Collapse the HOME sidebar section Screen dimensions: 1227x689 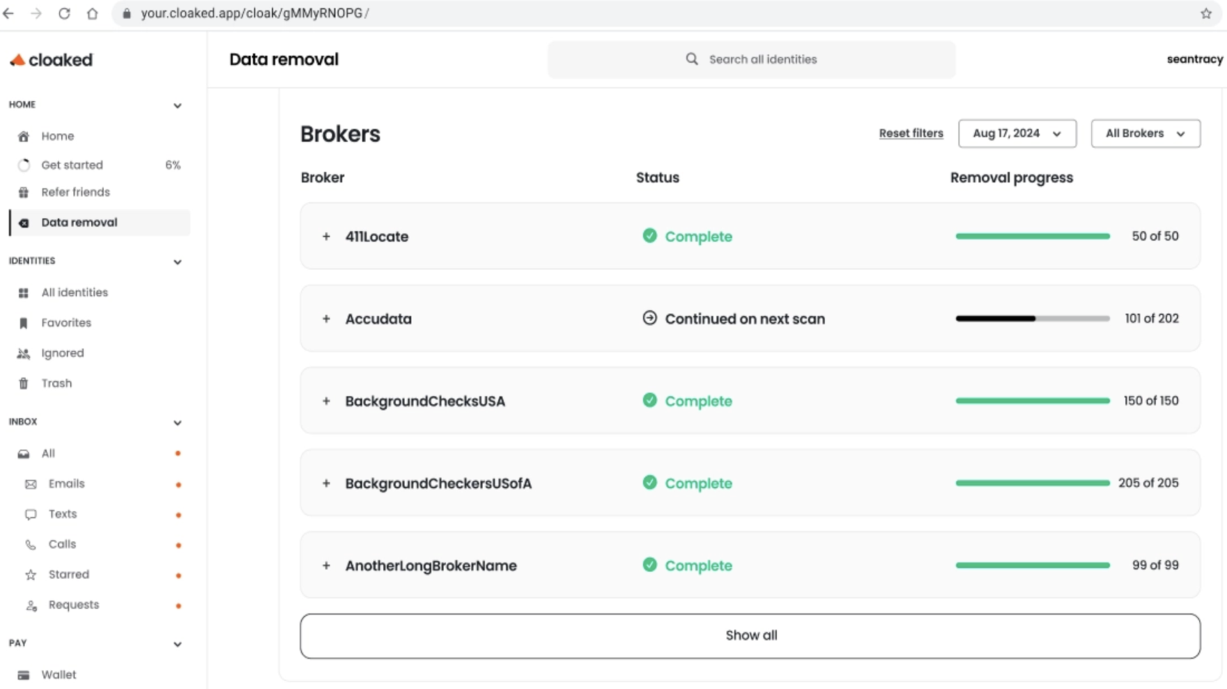click(x=178, y=105)
